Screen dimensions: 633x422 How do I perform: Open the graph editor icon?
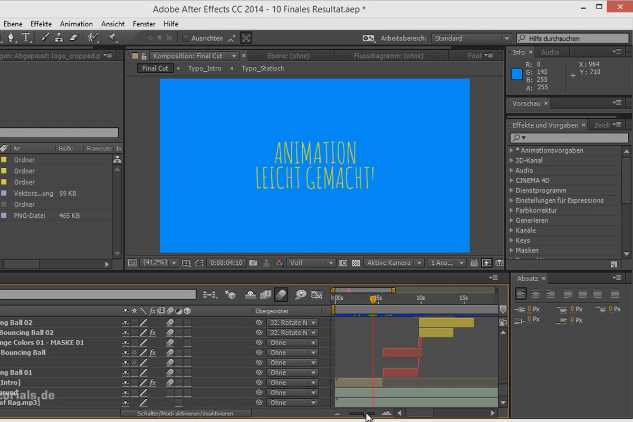click(316, 294)
